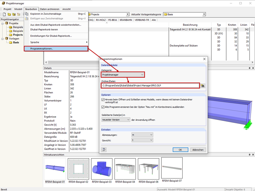This screenshot has width=255, height=191.
Task: Sort by the Knoten column header
Action: point(232,25)
